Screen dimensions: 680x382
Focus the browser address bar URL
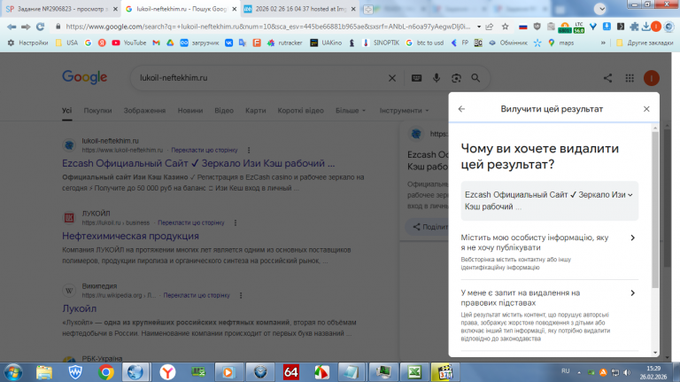click(267, 27)
